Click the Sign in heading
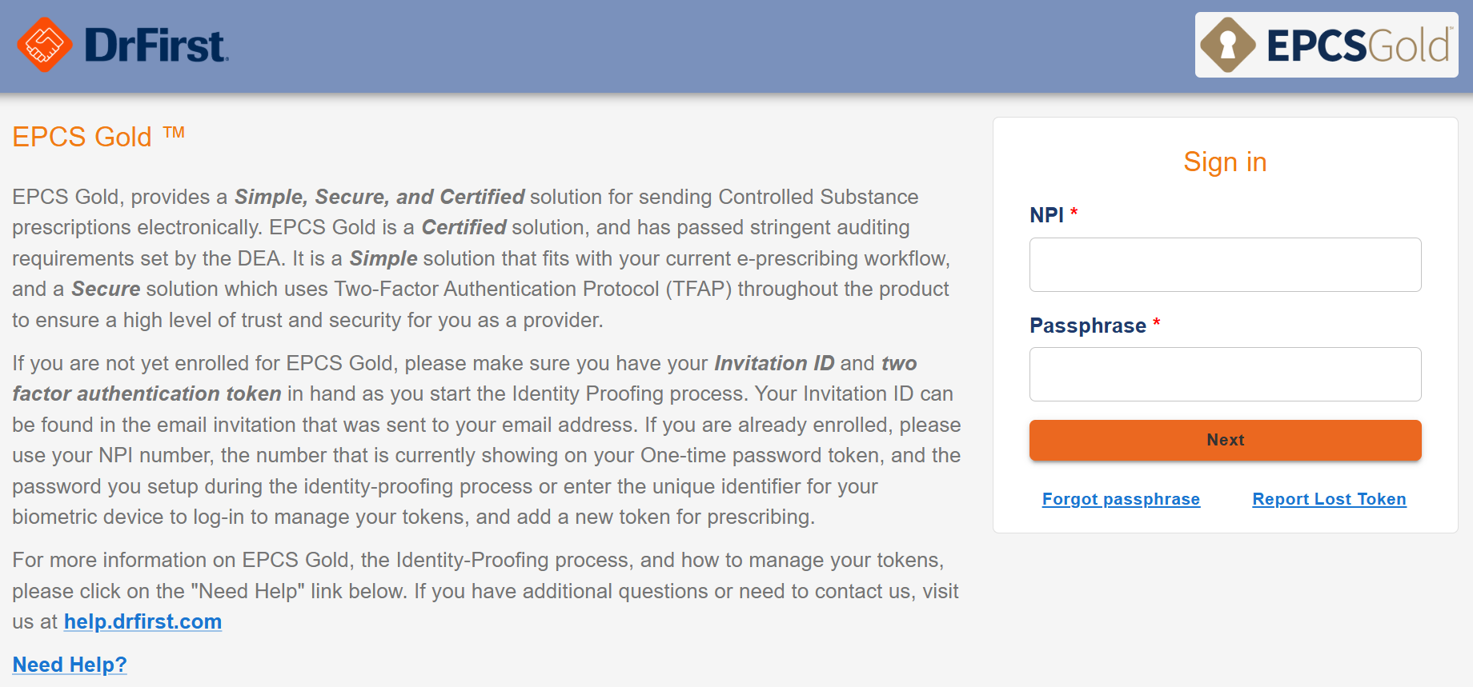The width and height of the screenshot is (1473, 687). [x=1225, y=162]
